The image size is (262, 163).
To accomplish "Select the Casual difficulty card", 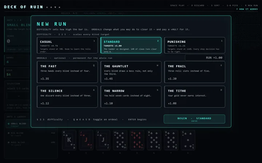I will click(67, 45).
